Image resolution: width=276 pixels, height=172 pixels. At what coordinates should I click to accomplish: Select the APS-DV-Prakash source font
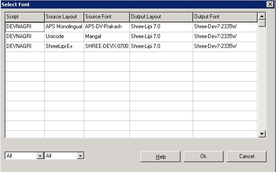[x=107, y=27]
